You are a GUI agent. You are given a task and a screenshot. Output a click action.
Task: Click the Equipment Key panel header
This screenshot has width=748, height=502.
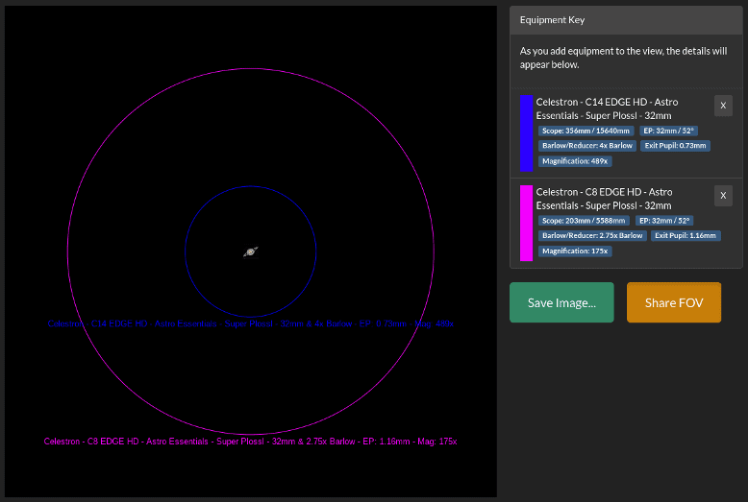coord(626,20)
